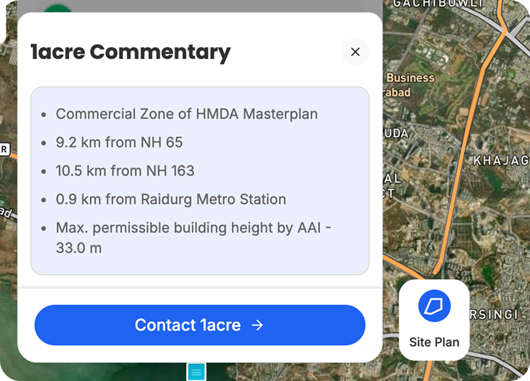The height and width of the screenshot is (381, 530).
Task: Select the 10.5 km from NH 163 line
Action: pos(125,170)
